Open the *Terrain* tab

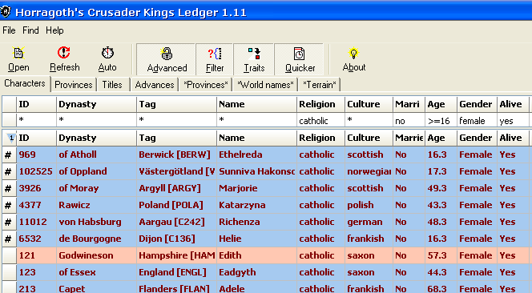point(319,85)
